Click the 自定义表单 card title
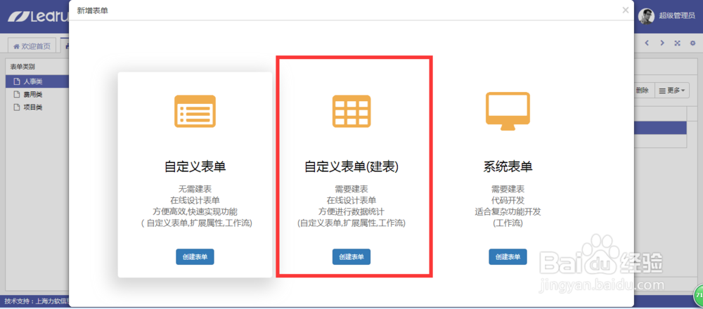This screenshot has width=703, height=309. point(195,166)
